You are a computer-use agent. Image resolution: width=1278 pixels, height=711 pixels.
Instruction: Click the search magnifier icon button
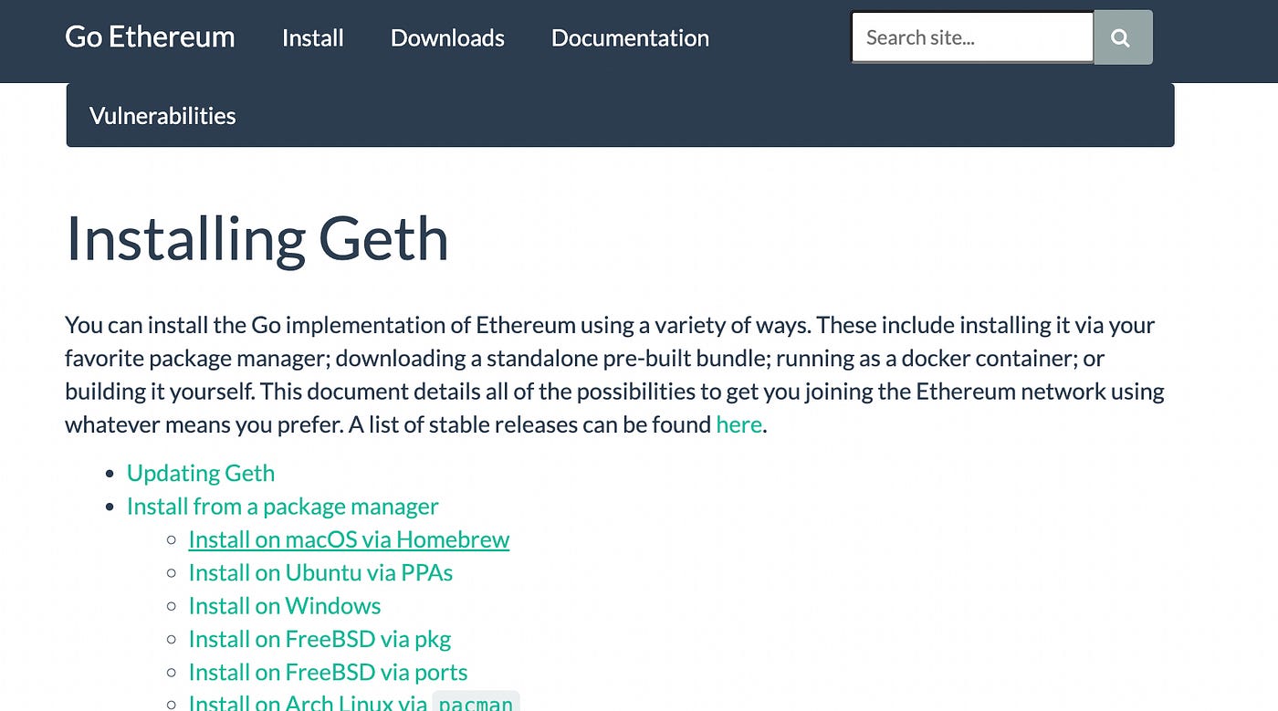(1123, 37)
